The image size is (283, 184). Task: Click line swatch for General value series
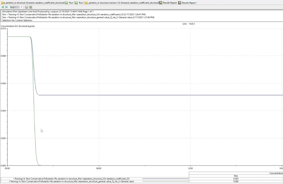pos(165,182)
